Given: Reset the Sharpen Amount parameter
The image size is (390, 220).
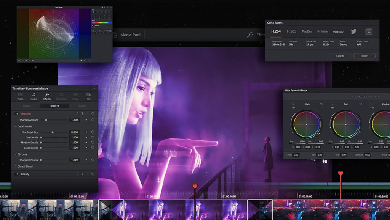Looking at the screenshot, I should pos(93,120).
